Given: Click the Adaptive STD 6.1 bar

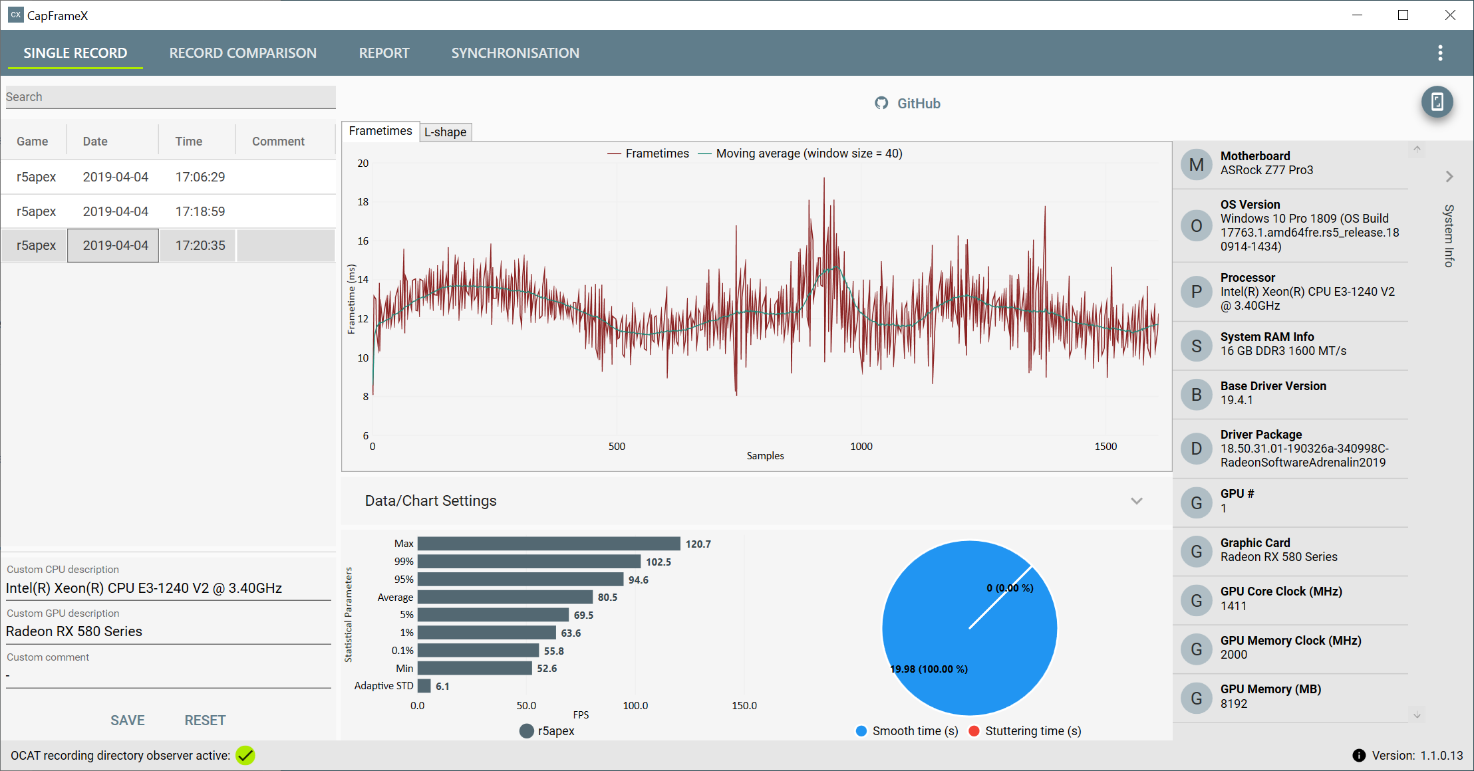Looking at the screenshot, I should [424, 686].
